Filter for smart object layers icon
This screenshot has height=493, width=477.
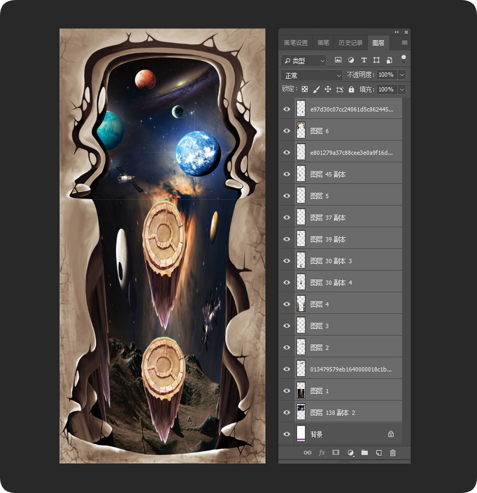389,60
